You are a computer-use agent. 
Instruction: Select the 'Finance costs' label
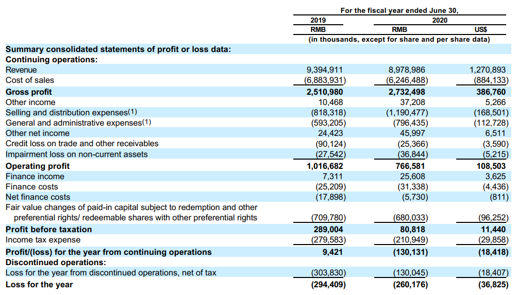coord(31,187)
